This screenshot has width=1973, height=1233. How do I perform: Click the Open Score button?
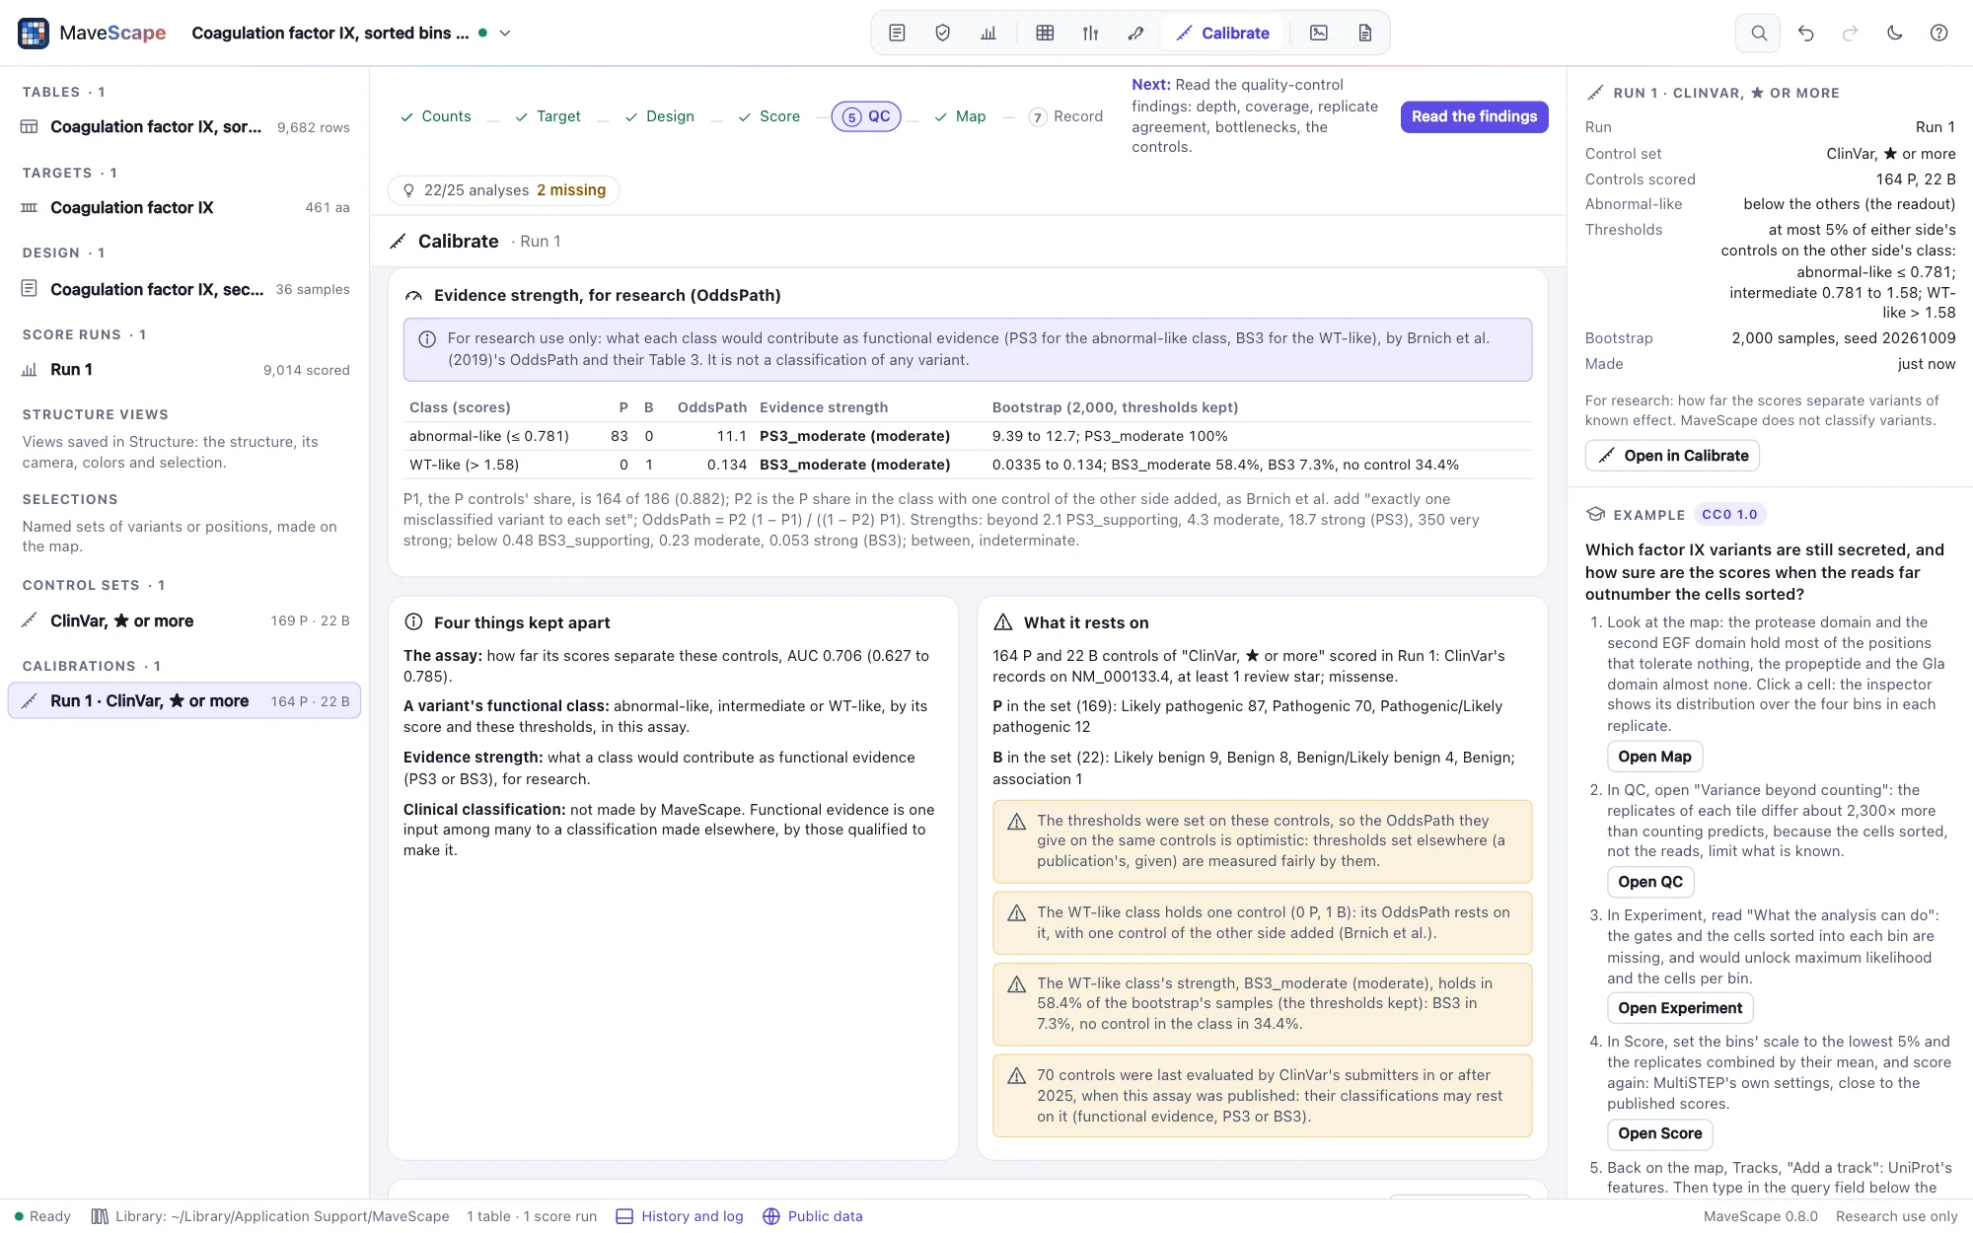(1659, 1133)
